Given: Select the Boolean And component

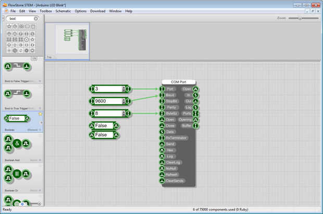Looking at the screenshot, I should pos(23,148).
